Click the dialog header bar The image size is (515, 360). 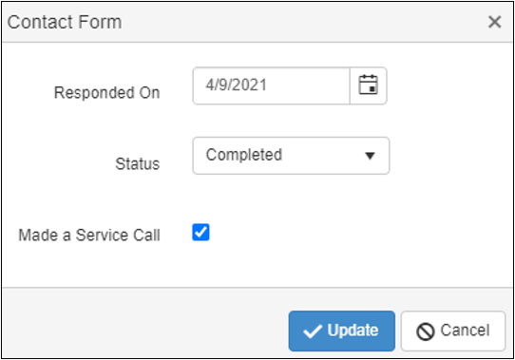click(x=257, y=22)
